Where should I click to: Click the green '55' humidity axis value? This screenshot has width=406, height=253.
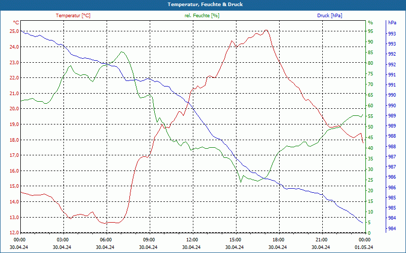click(370, 116)
